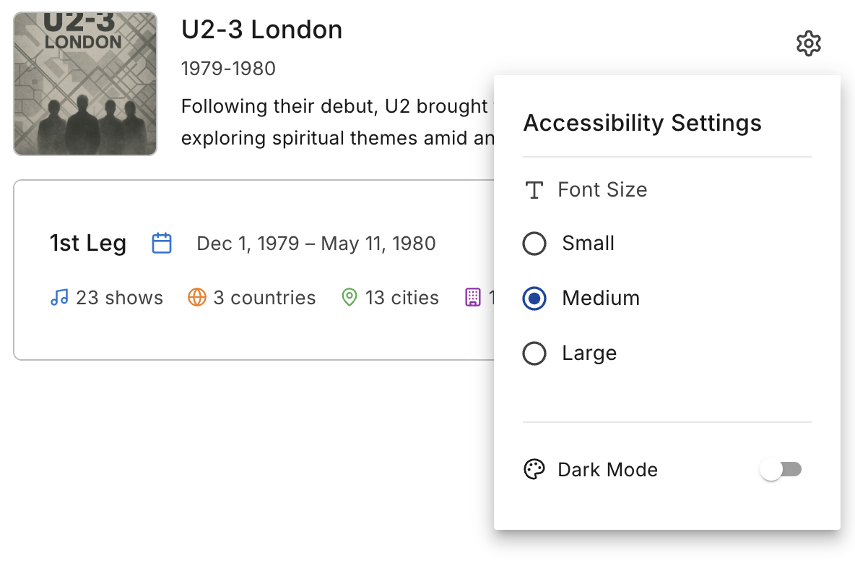Click the U2-3 London tour title
This screenshot has width=855, height=571.
point(261,30)
